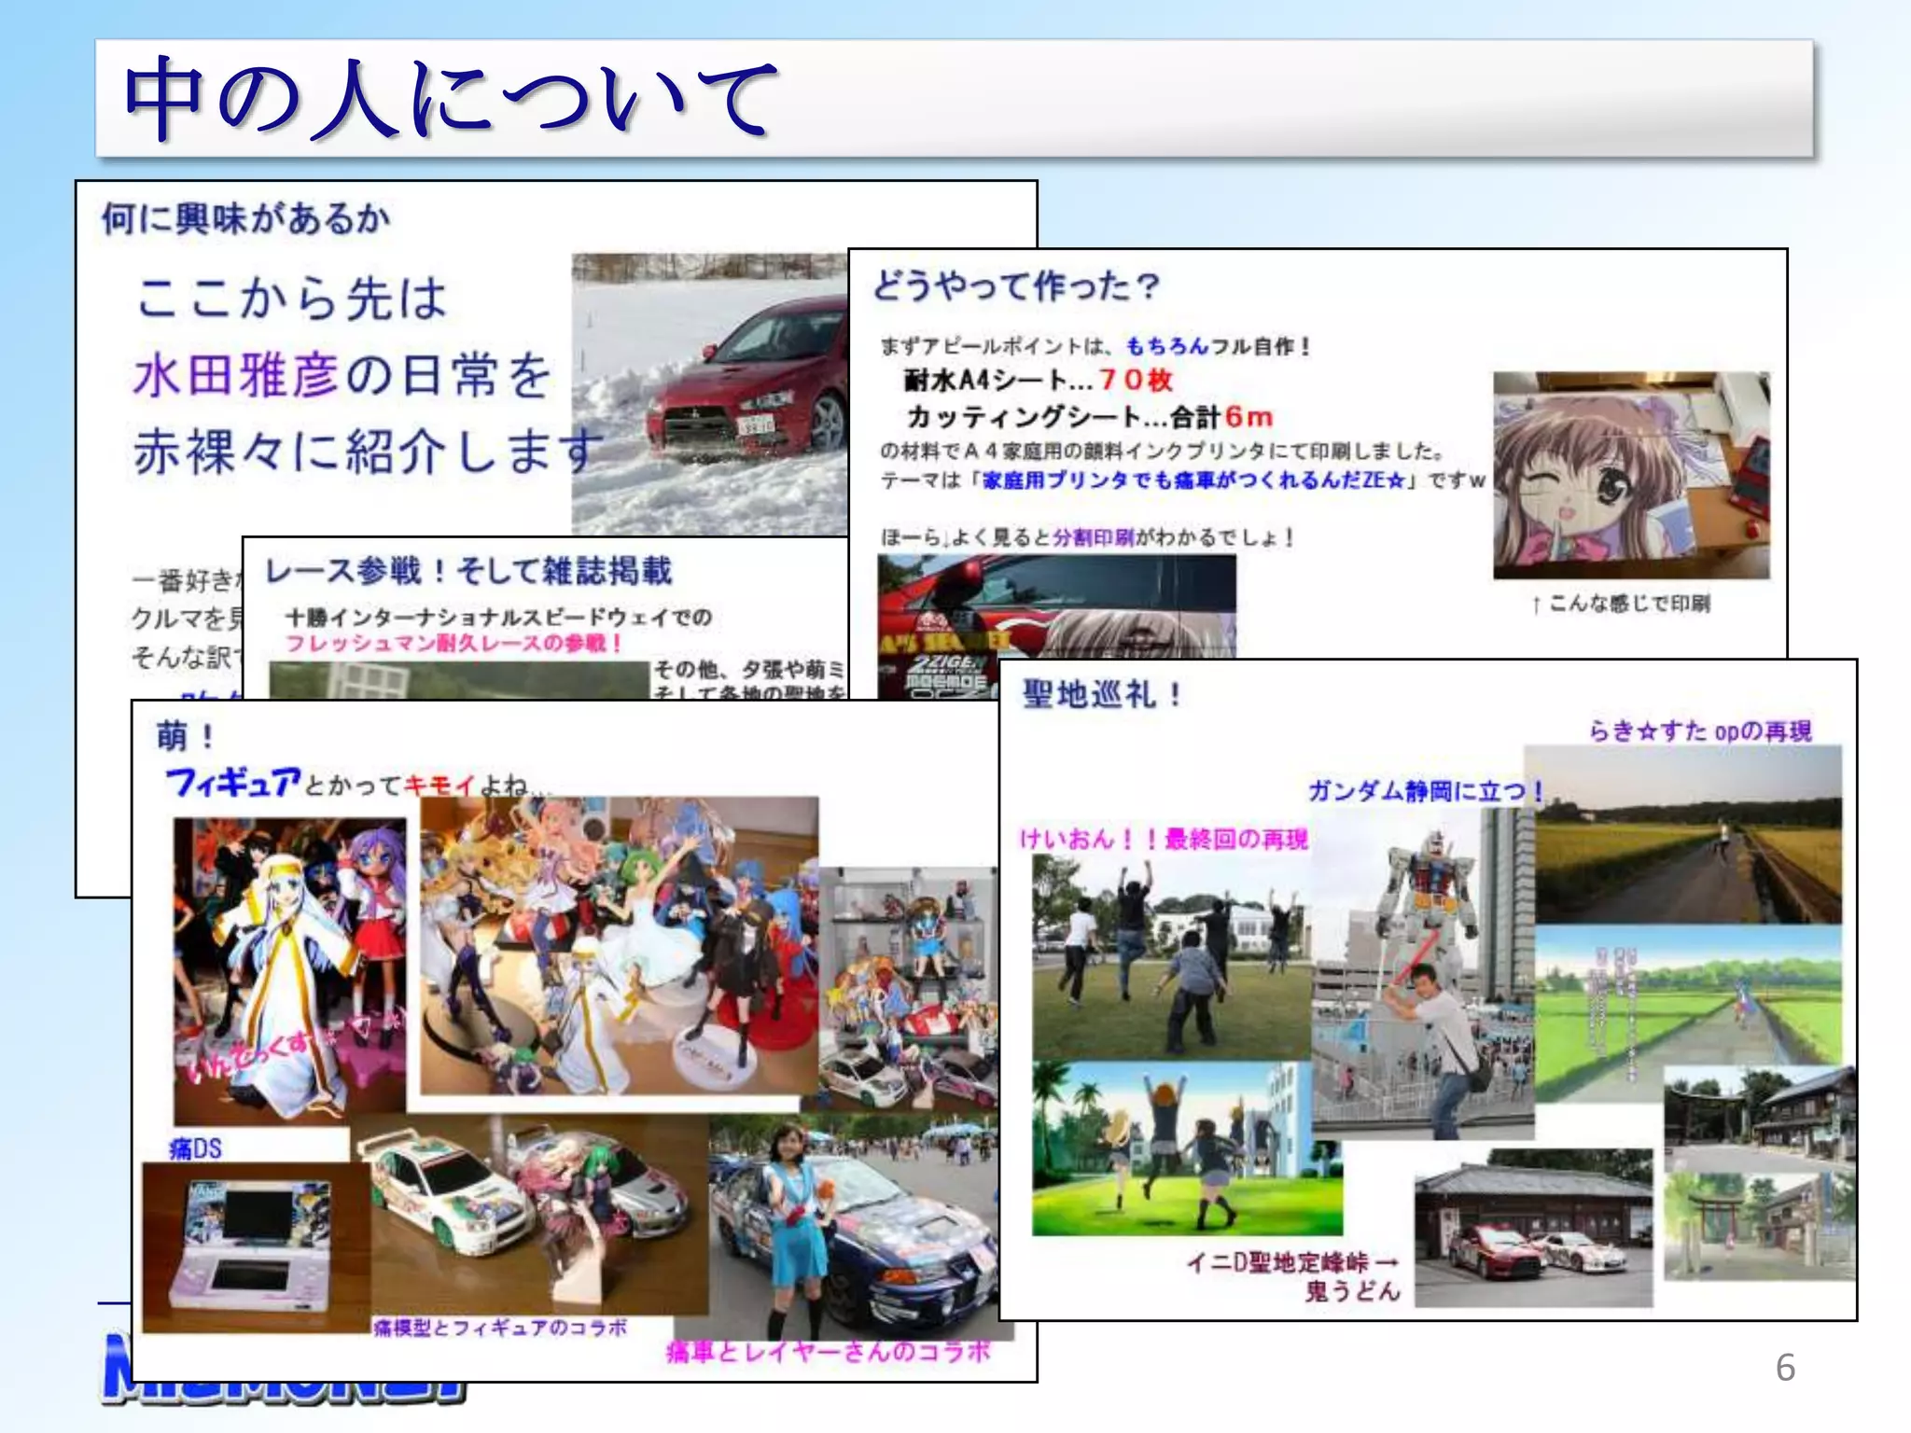Click the text 十勝インターナショナルスピードウェイでの
The height and width of the screenshot is (1433, 1911).
pyautogui.click(x=498, y=617)
